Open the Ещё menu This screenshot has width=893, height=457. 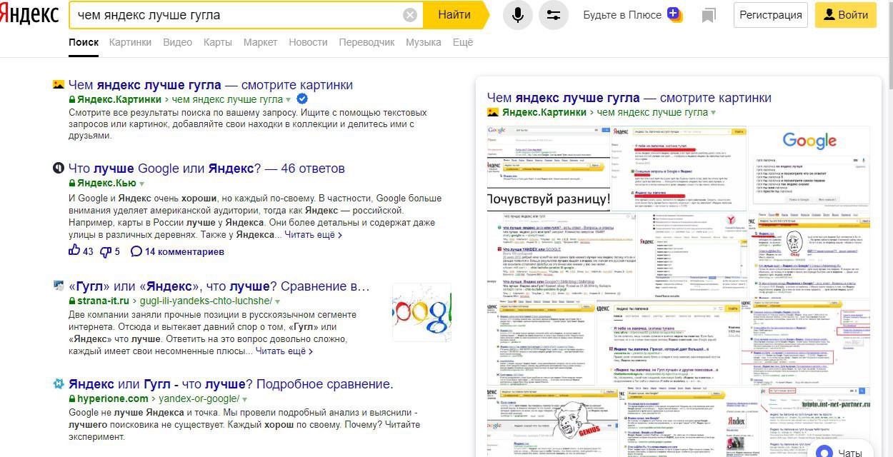(x=463, y=42)
